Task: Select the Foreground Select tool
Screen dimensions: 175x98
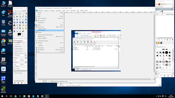Action: click(x=17, y=17)
